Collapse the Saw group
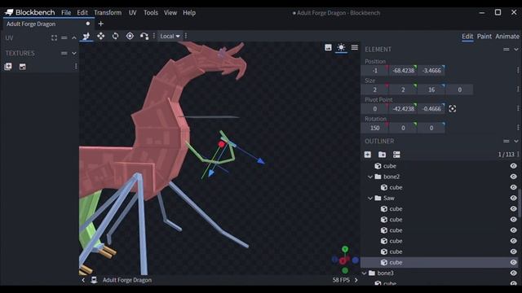Viewport: 522px width, 293px height. tap(370, 198)
